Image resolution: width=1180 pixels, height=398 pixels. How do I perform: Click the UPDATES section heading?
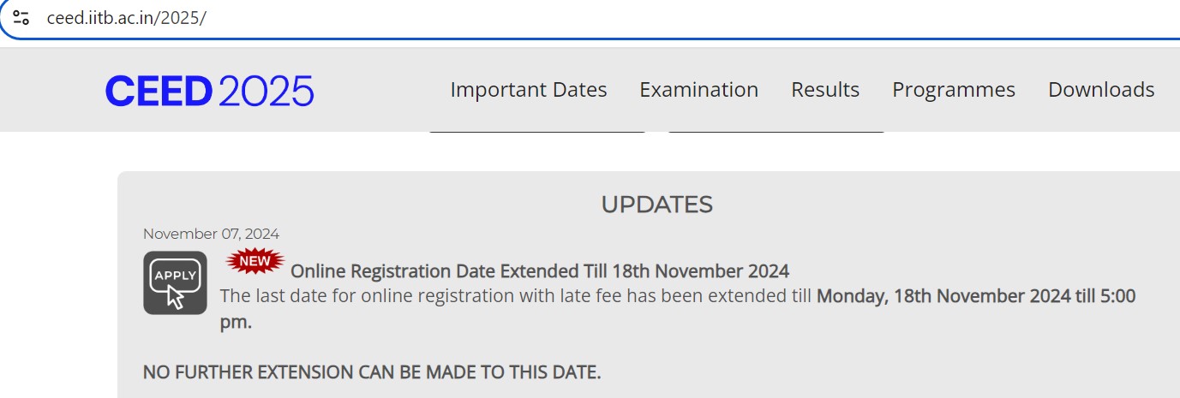656,205
